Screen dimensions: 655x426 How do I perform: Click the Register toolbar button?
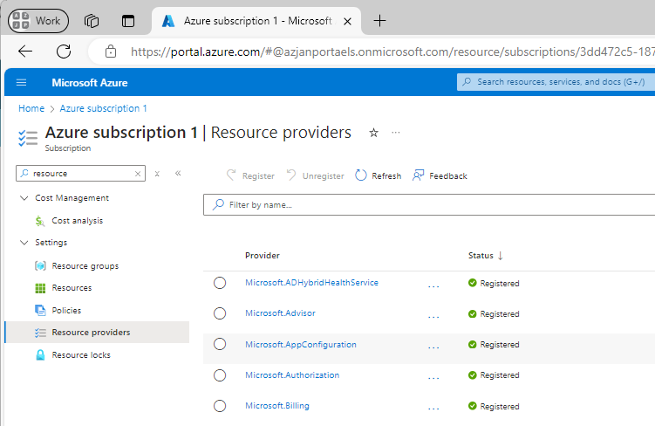[250, 175]
